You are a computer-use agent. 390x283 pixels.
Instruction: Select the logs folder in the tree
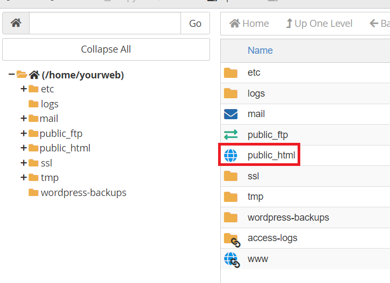click(49, 104)
